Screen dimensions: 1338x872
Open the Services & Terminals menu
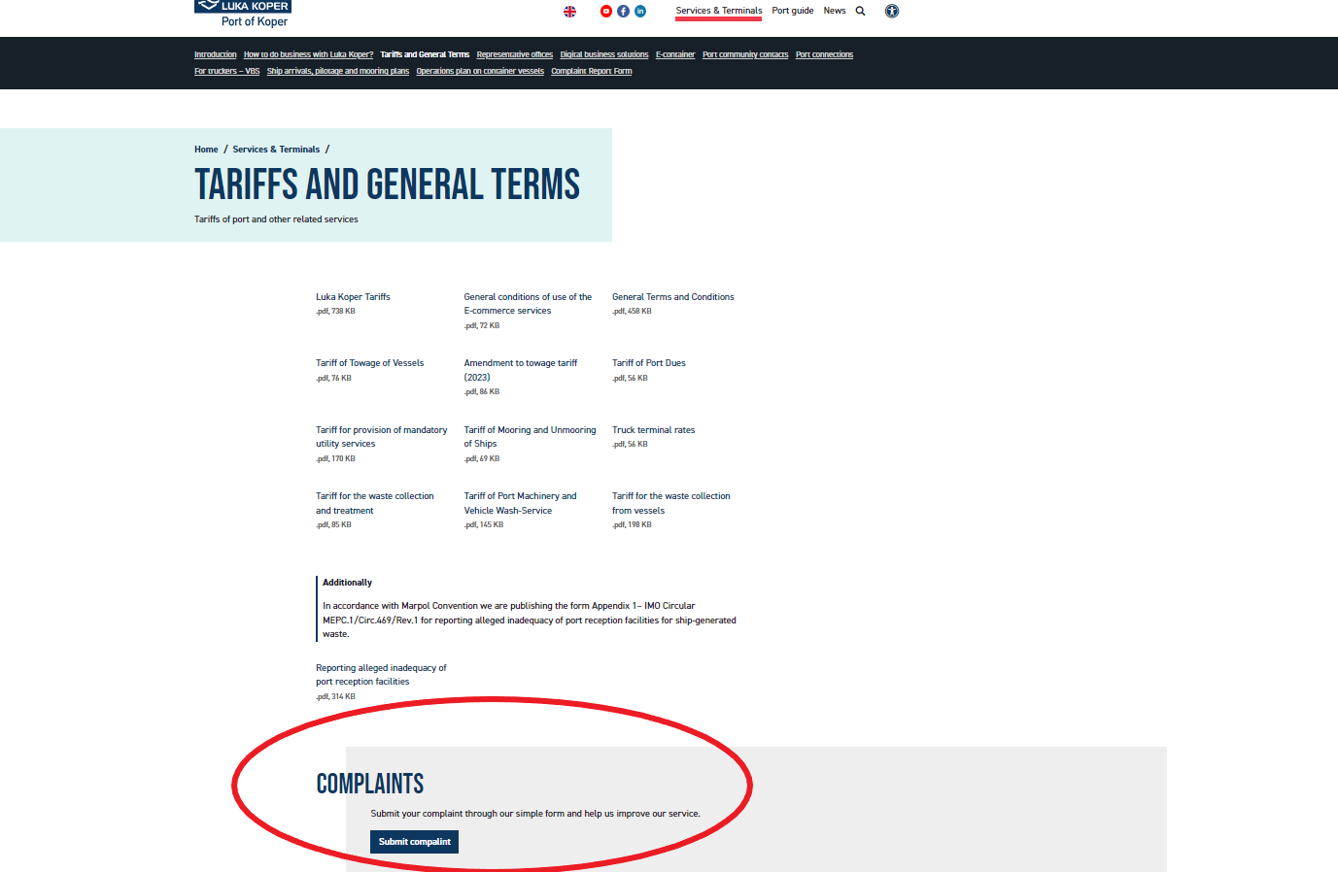(x=719, y=11)
